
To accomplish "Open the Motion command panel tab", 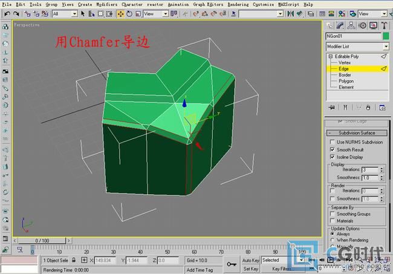I will coord(362,25).
